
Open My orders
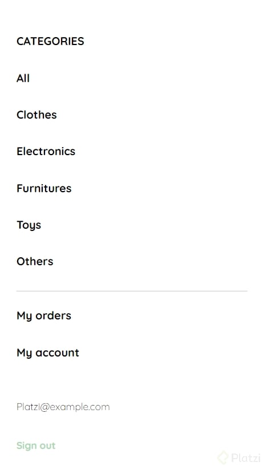(x=44, y=316)
